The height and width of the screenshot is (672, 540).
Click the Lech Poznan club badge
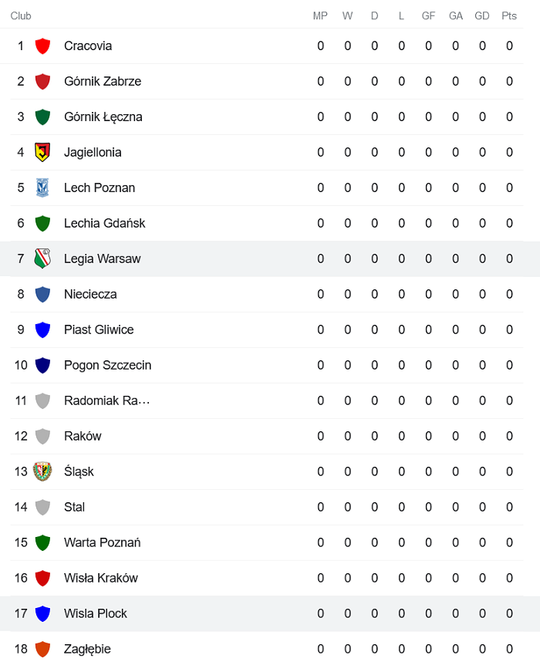click(43, 187)
